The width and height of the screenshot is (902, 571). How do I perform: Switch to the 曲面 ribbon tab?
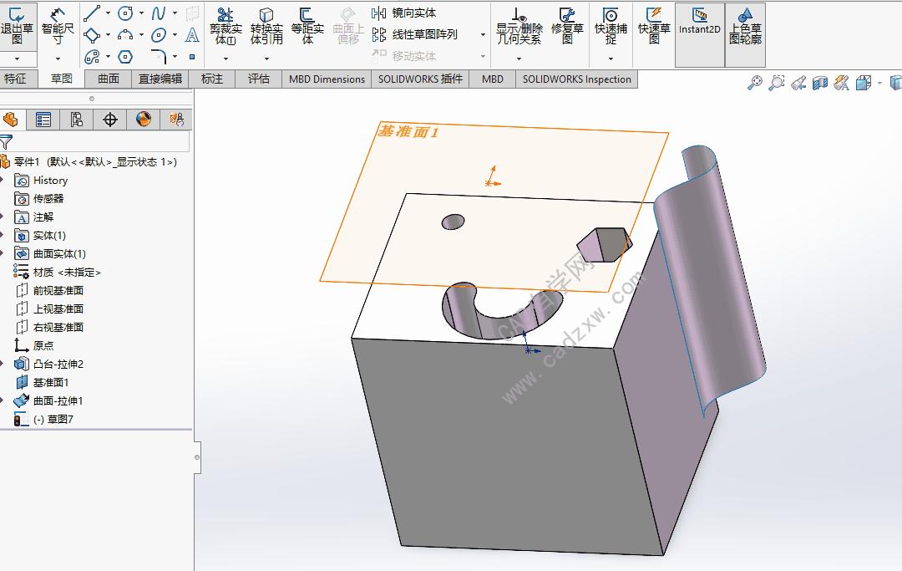coord(109,79)
